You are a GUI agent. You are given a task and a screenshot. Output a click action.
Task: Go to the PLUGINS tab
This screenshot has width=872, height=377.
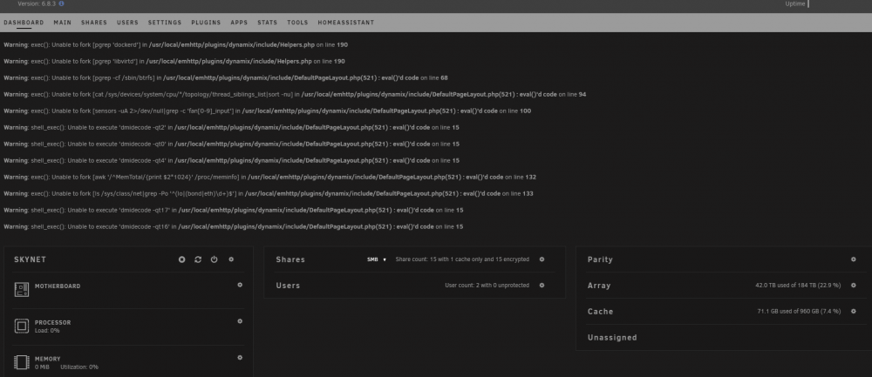(206, 23)
